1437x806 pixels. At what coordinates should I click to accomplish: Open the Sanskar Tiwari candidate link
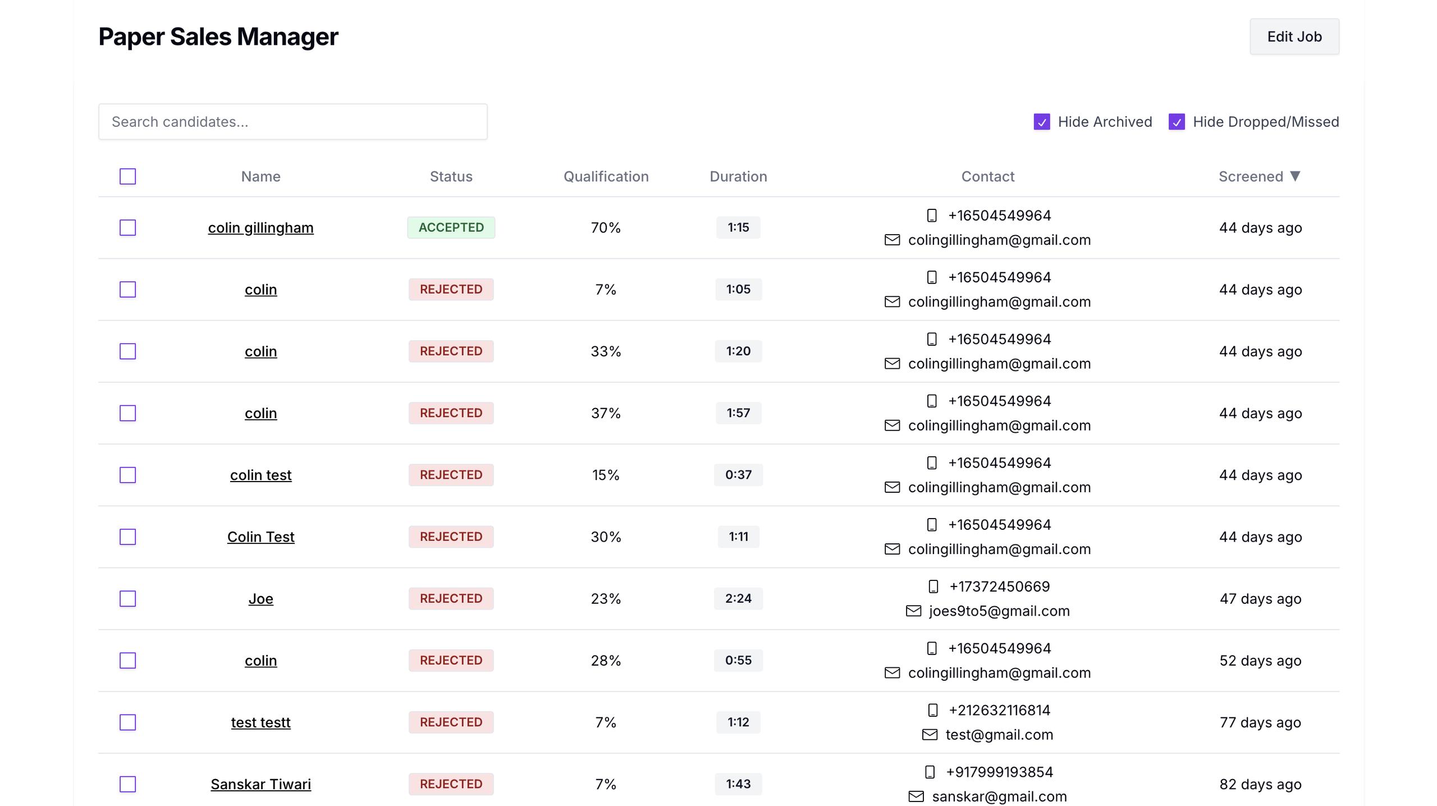[260, 784]
